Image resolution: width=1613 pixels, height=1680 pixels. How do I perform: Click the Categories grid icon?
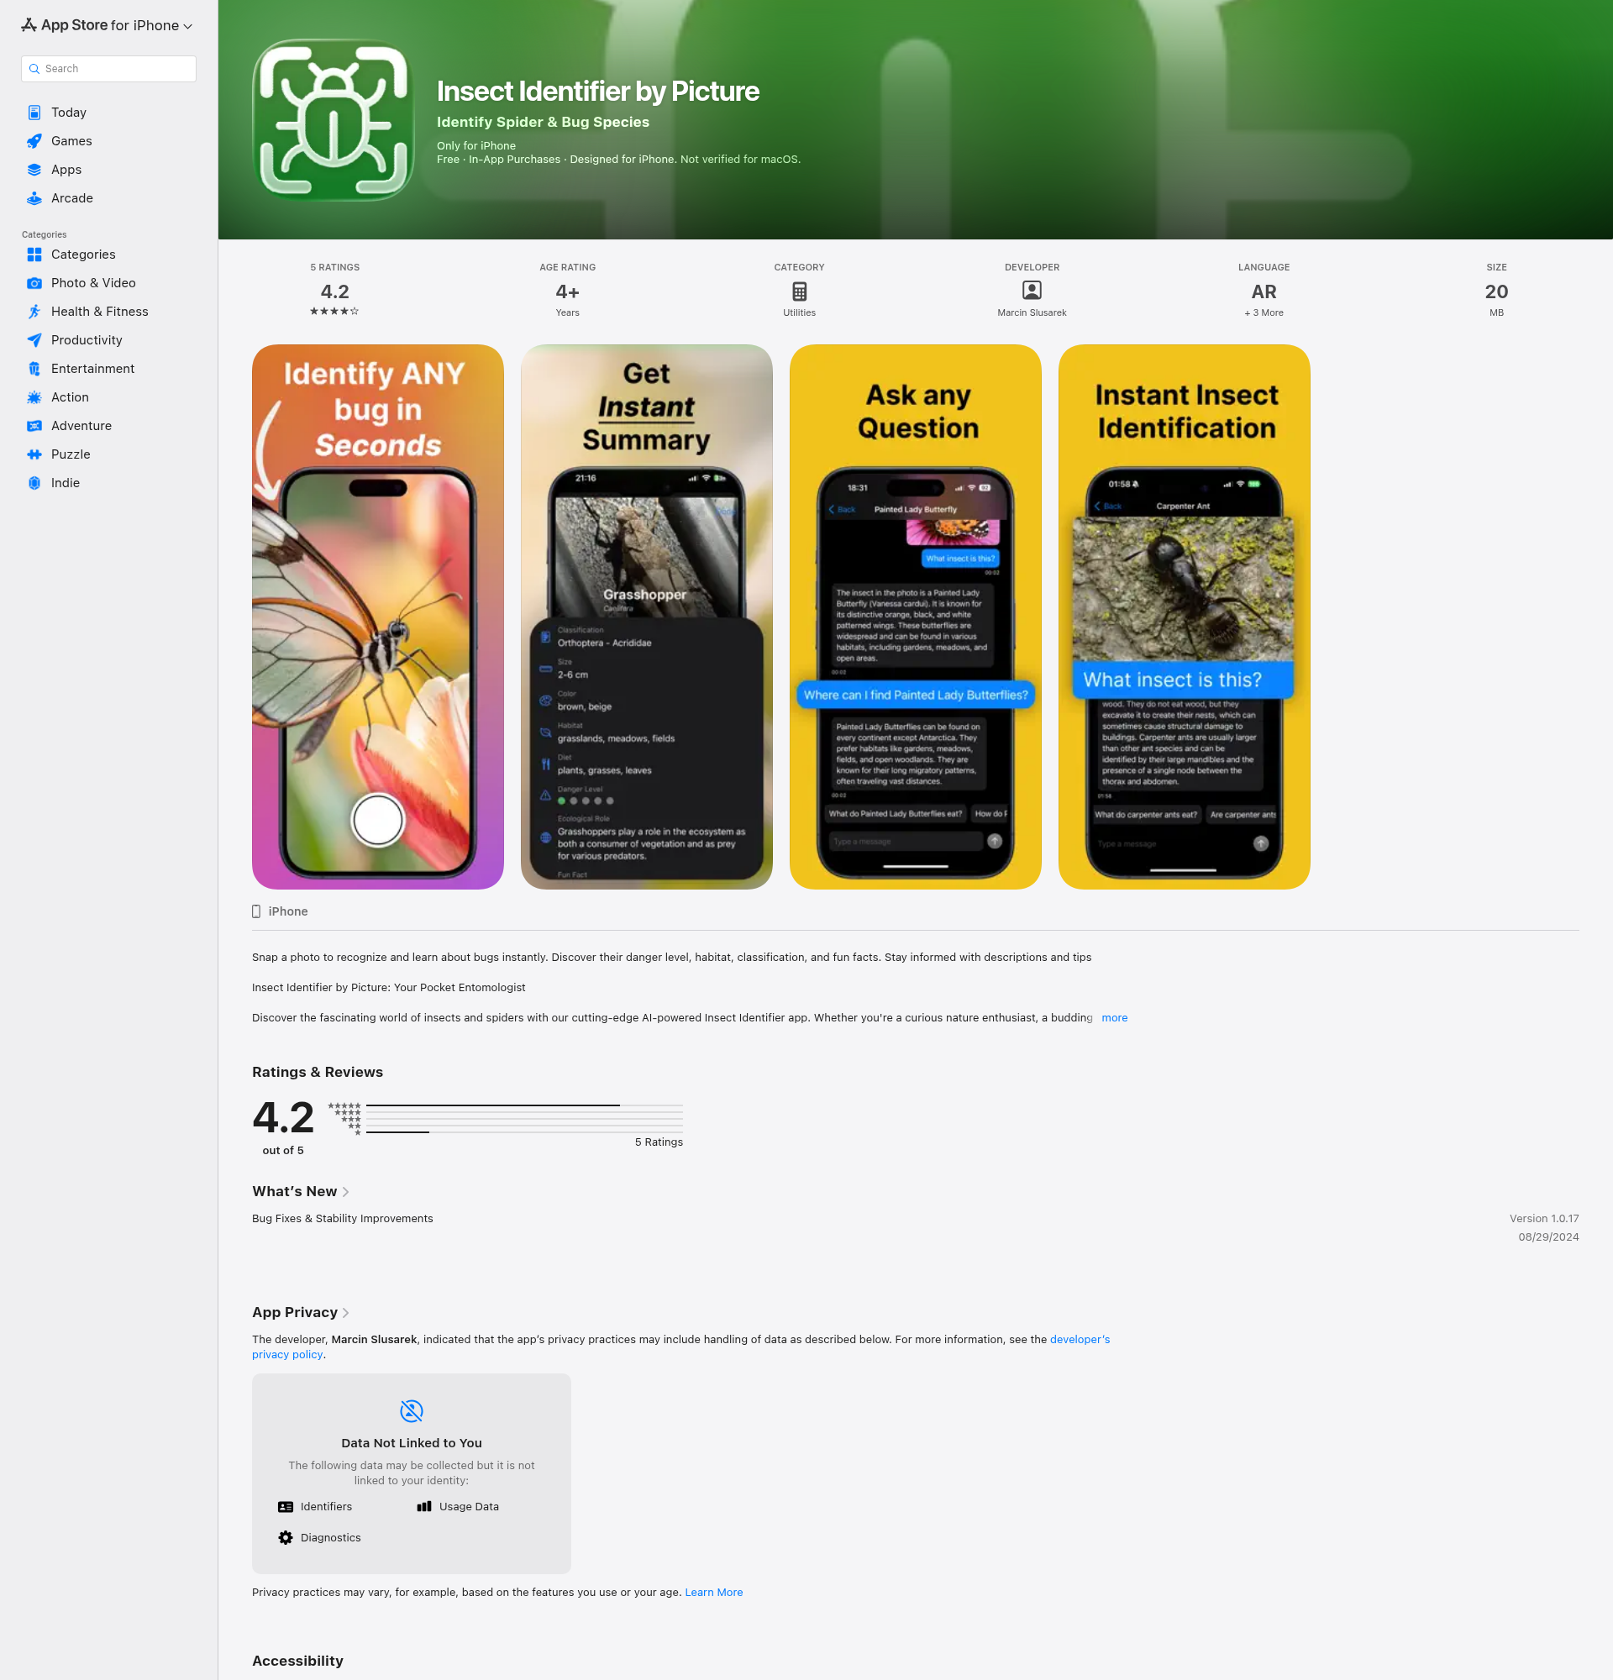[34, 255]
